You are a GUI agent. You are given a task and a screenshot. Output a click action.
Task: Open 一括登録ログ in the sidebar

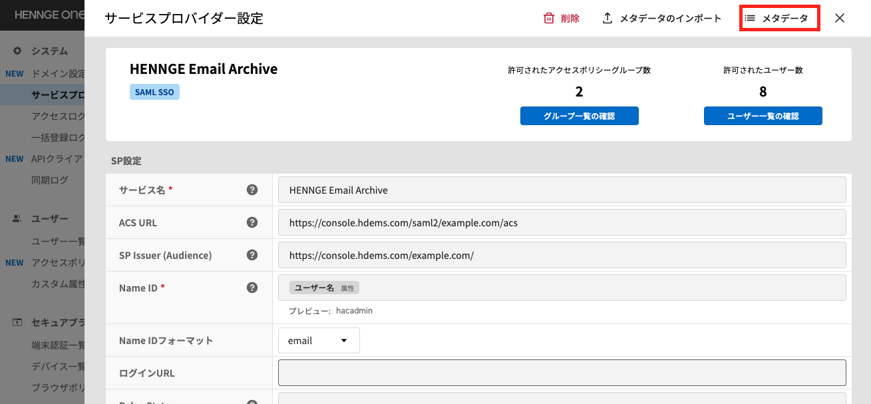[x=58, y=137]
